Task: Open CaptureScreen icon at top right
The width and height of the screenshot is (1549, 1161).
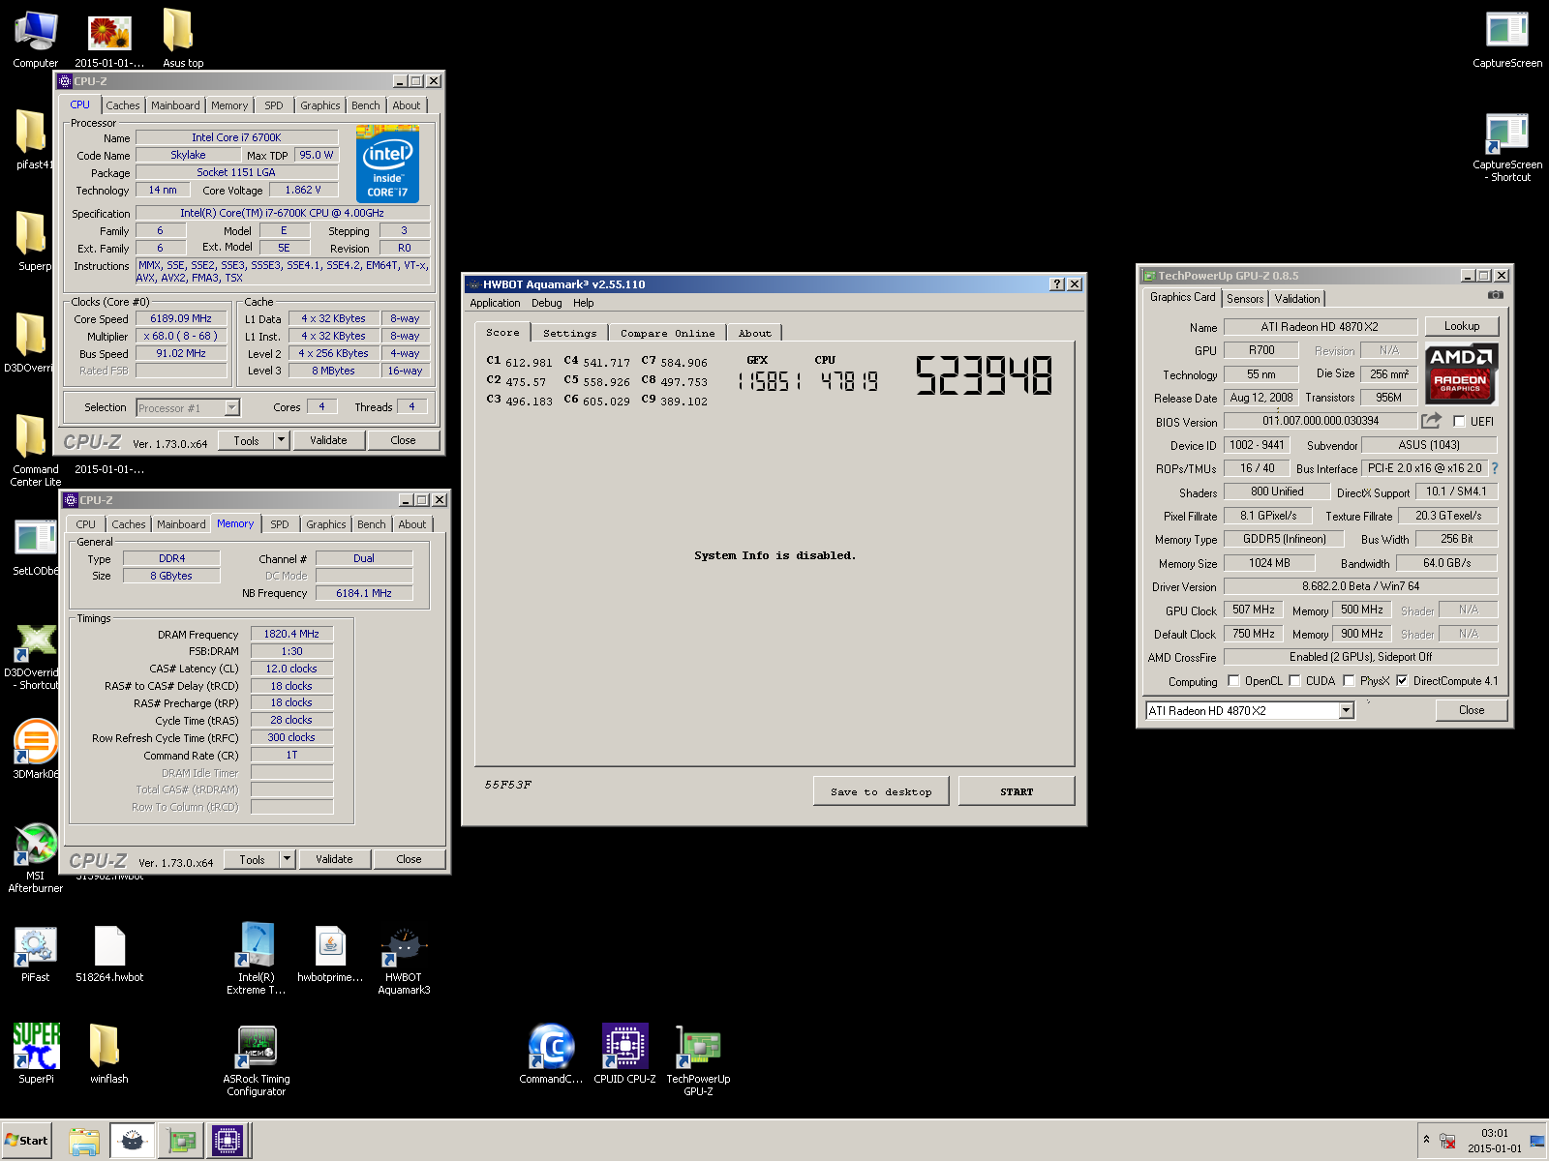Action: coord(1507,39)
